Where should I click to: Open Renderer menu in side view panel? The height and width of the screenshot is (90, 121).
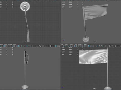(80, 44)
